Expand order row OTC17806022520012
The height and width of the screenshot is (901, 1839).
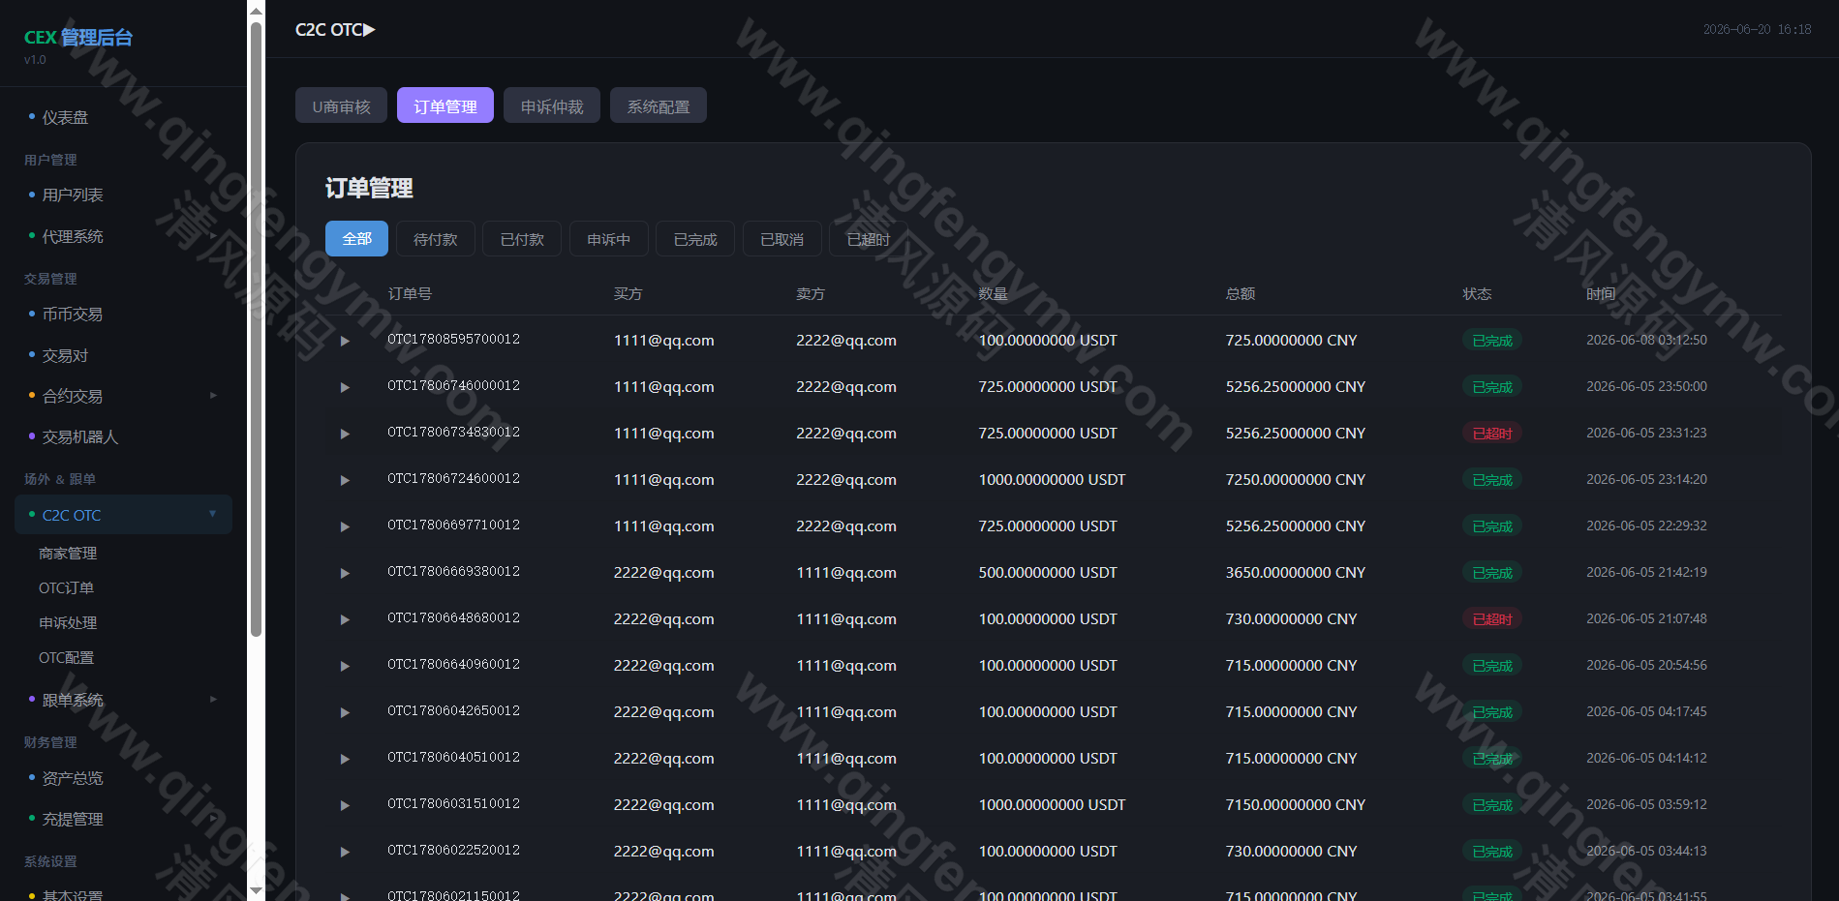click(x=345, y=852)
